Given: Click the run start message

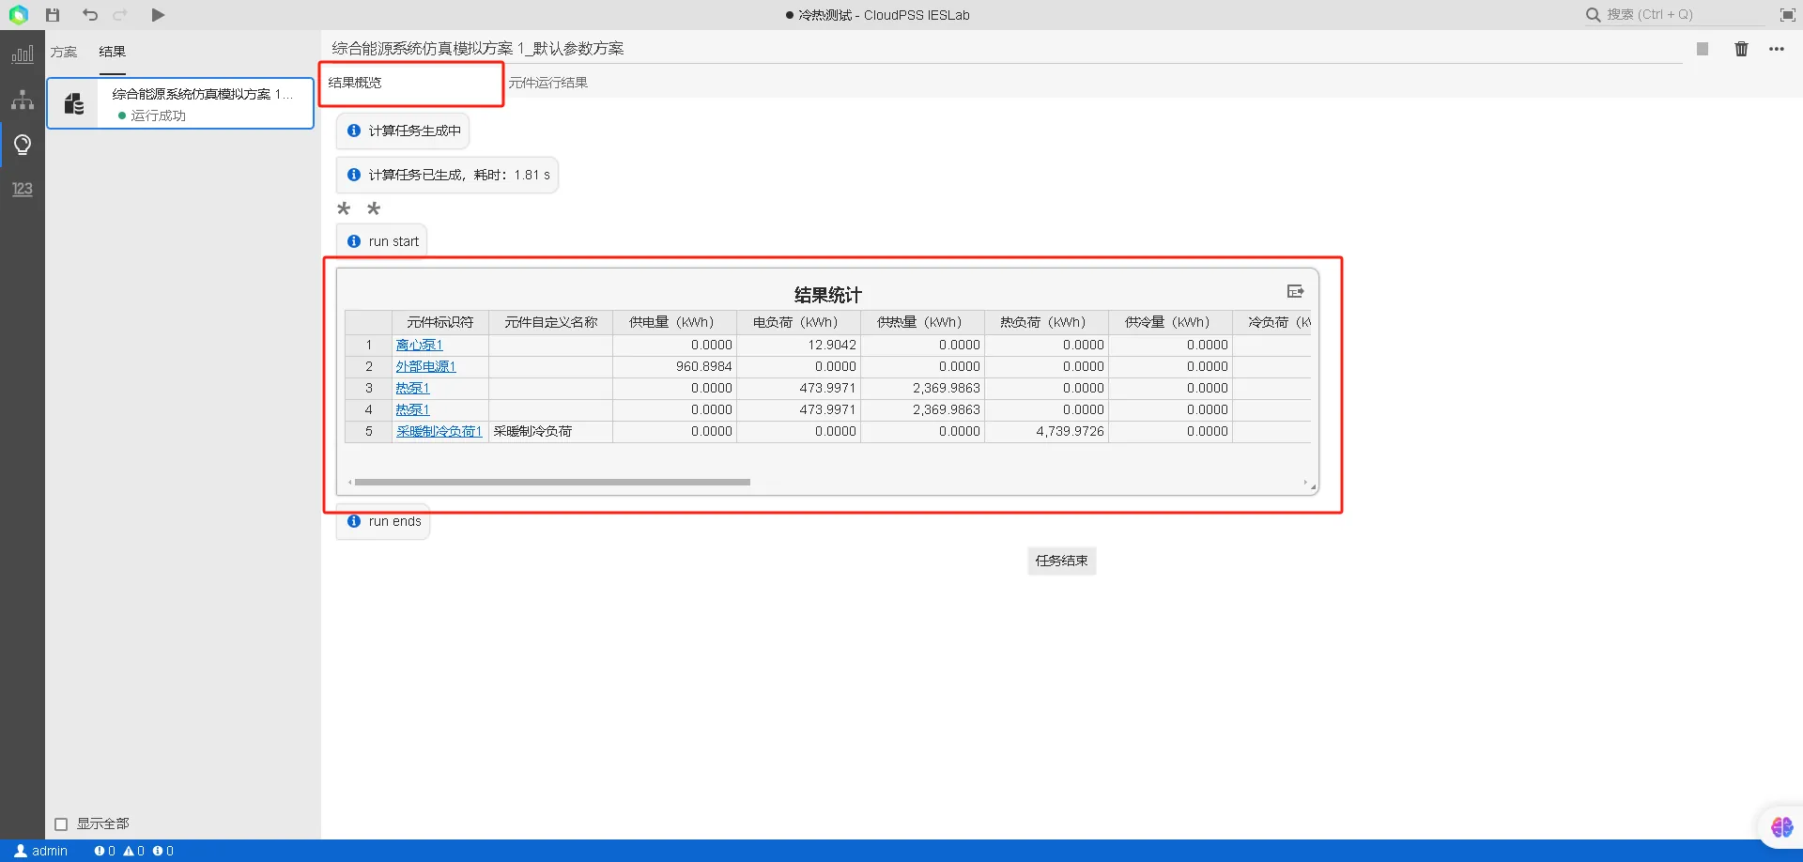Looking at the screenshot, I should coord(382,241).
